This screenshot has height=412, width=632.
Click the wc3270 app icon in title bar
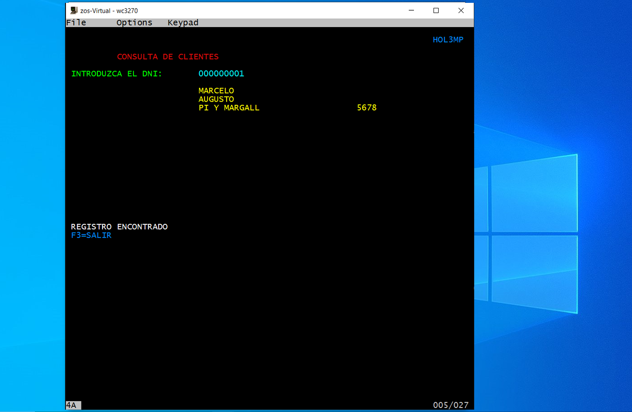pos(74,11)
